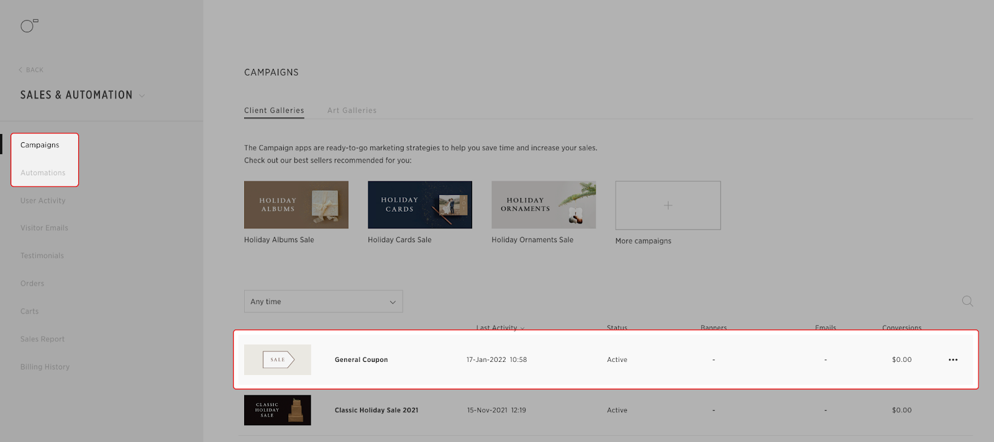Click the Banners column header
994x442 pixels.
[x=714, y=328]
